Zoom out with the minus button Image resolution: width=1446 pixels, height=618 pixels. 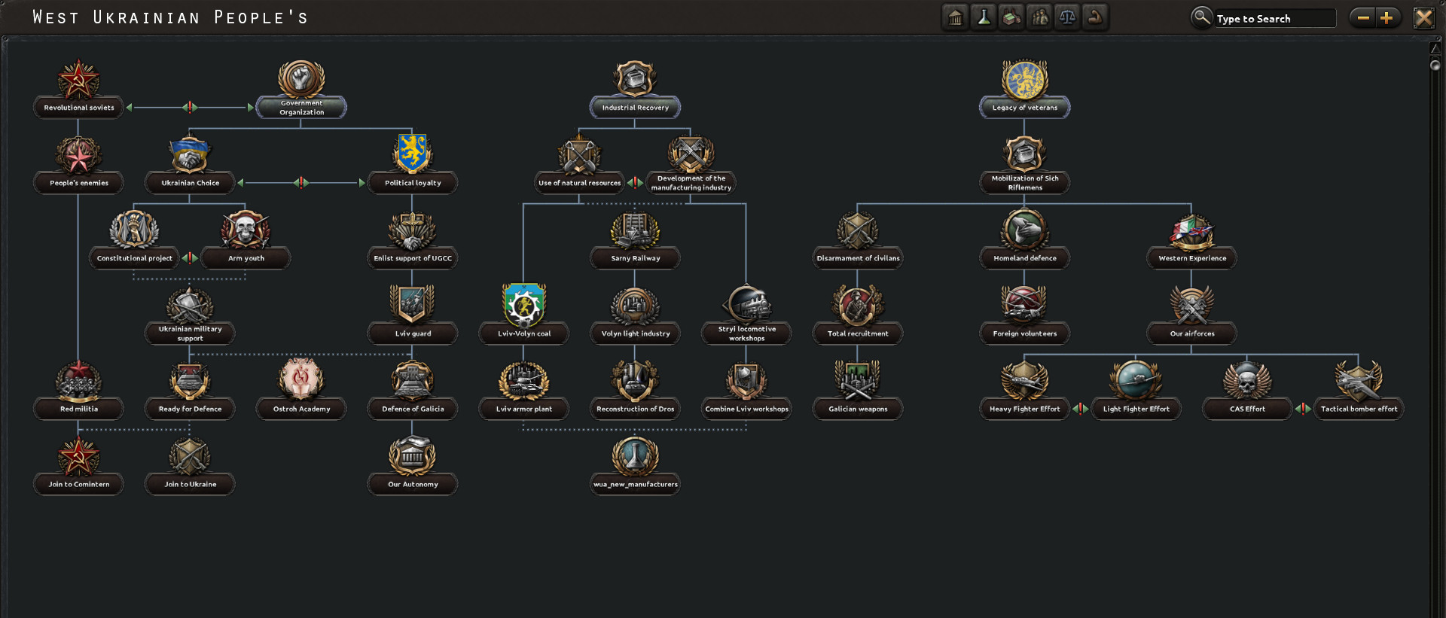point(1362,17)
